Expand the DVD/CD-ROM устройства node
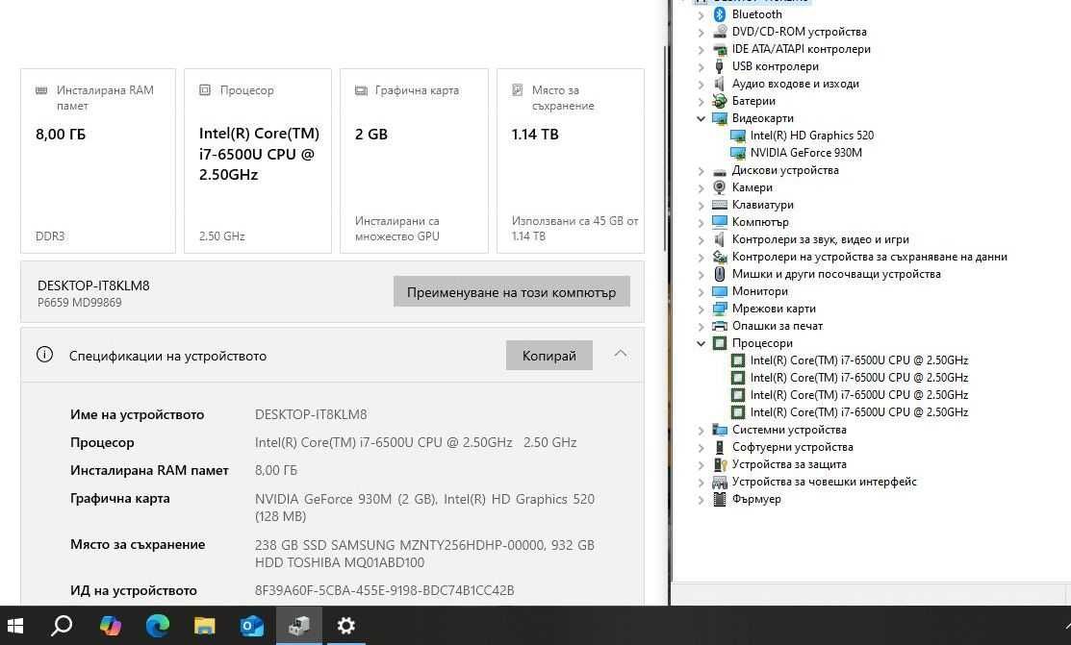This screenshot has height=645, width=1071. [701, 32]
